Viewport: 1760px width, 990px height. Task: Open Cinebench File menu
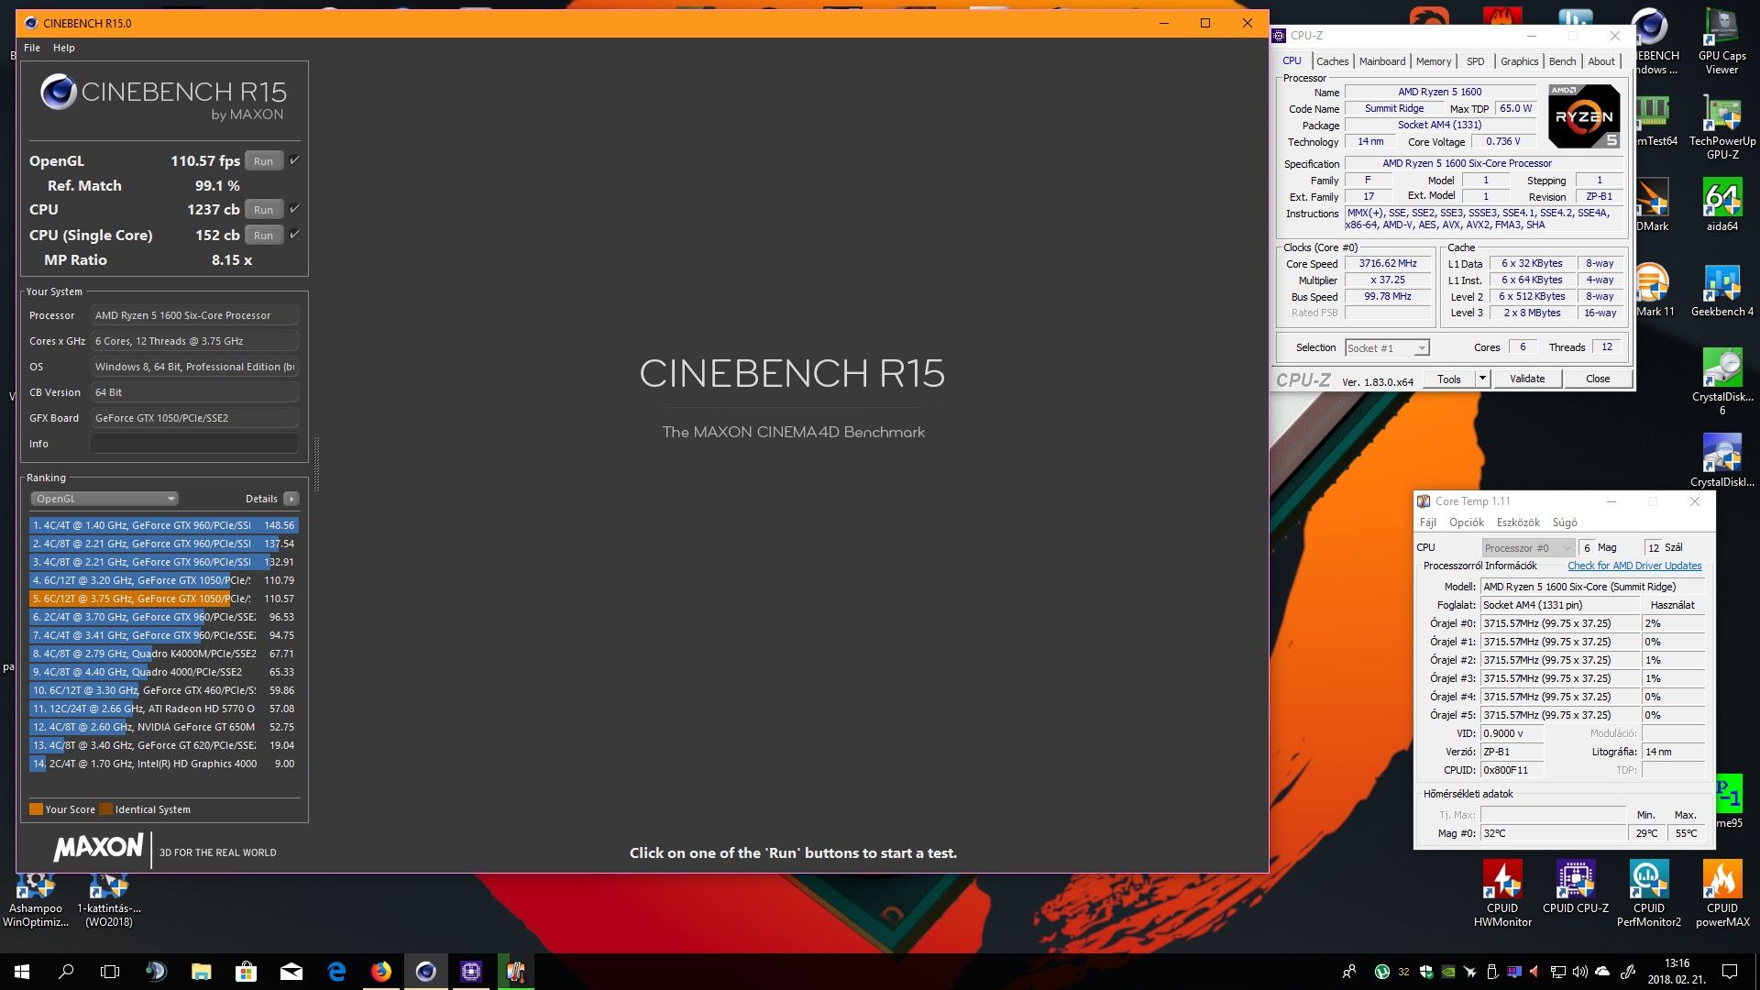click(32, 48)
